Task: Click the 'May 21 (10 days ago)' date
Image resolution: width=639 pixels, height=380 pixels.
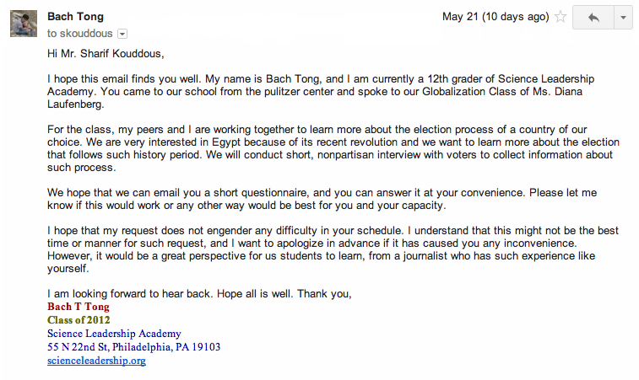Action: [x=495, y=17]
